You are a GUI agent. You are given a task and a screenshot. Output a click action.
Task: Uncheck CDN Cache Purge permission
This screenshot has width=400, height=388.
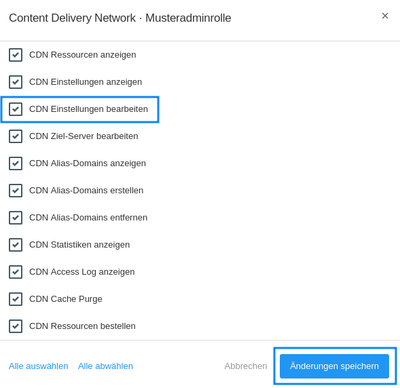[16, 299]
